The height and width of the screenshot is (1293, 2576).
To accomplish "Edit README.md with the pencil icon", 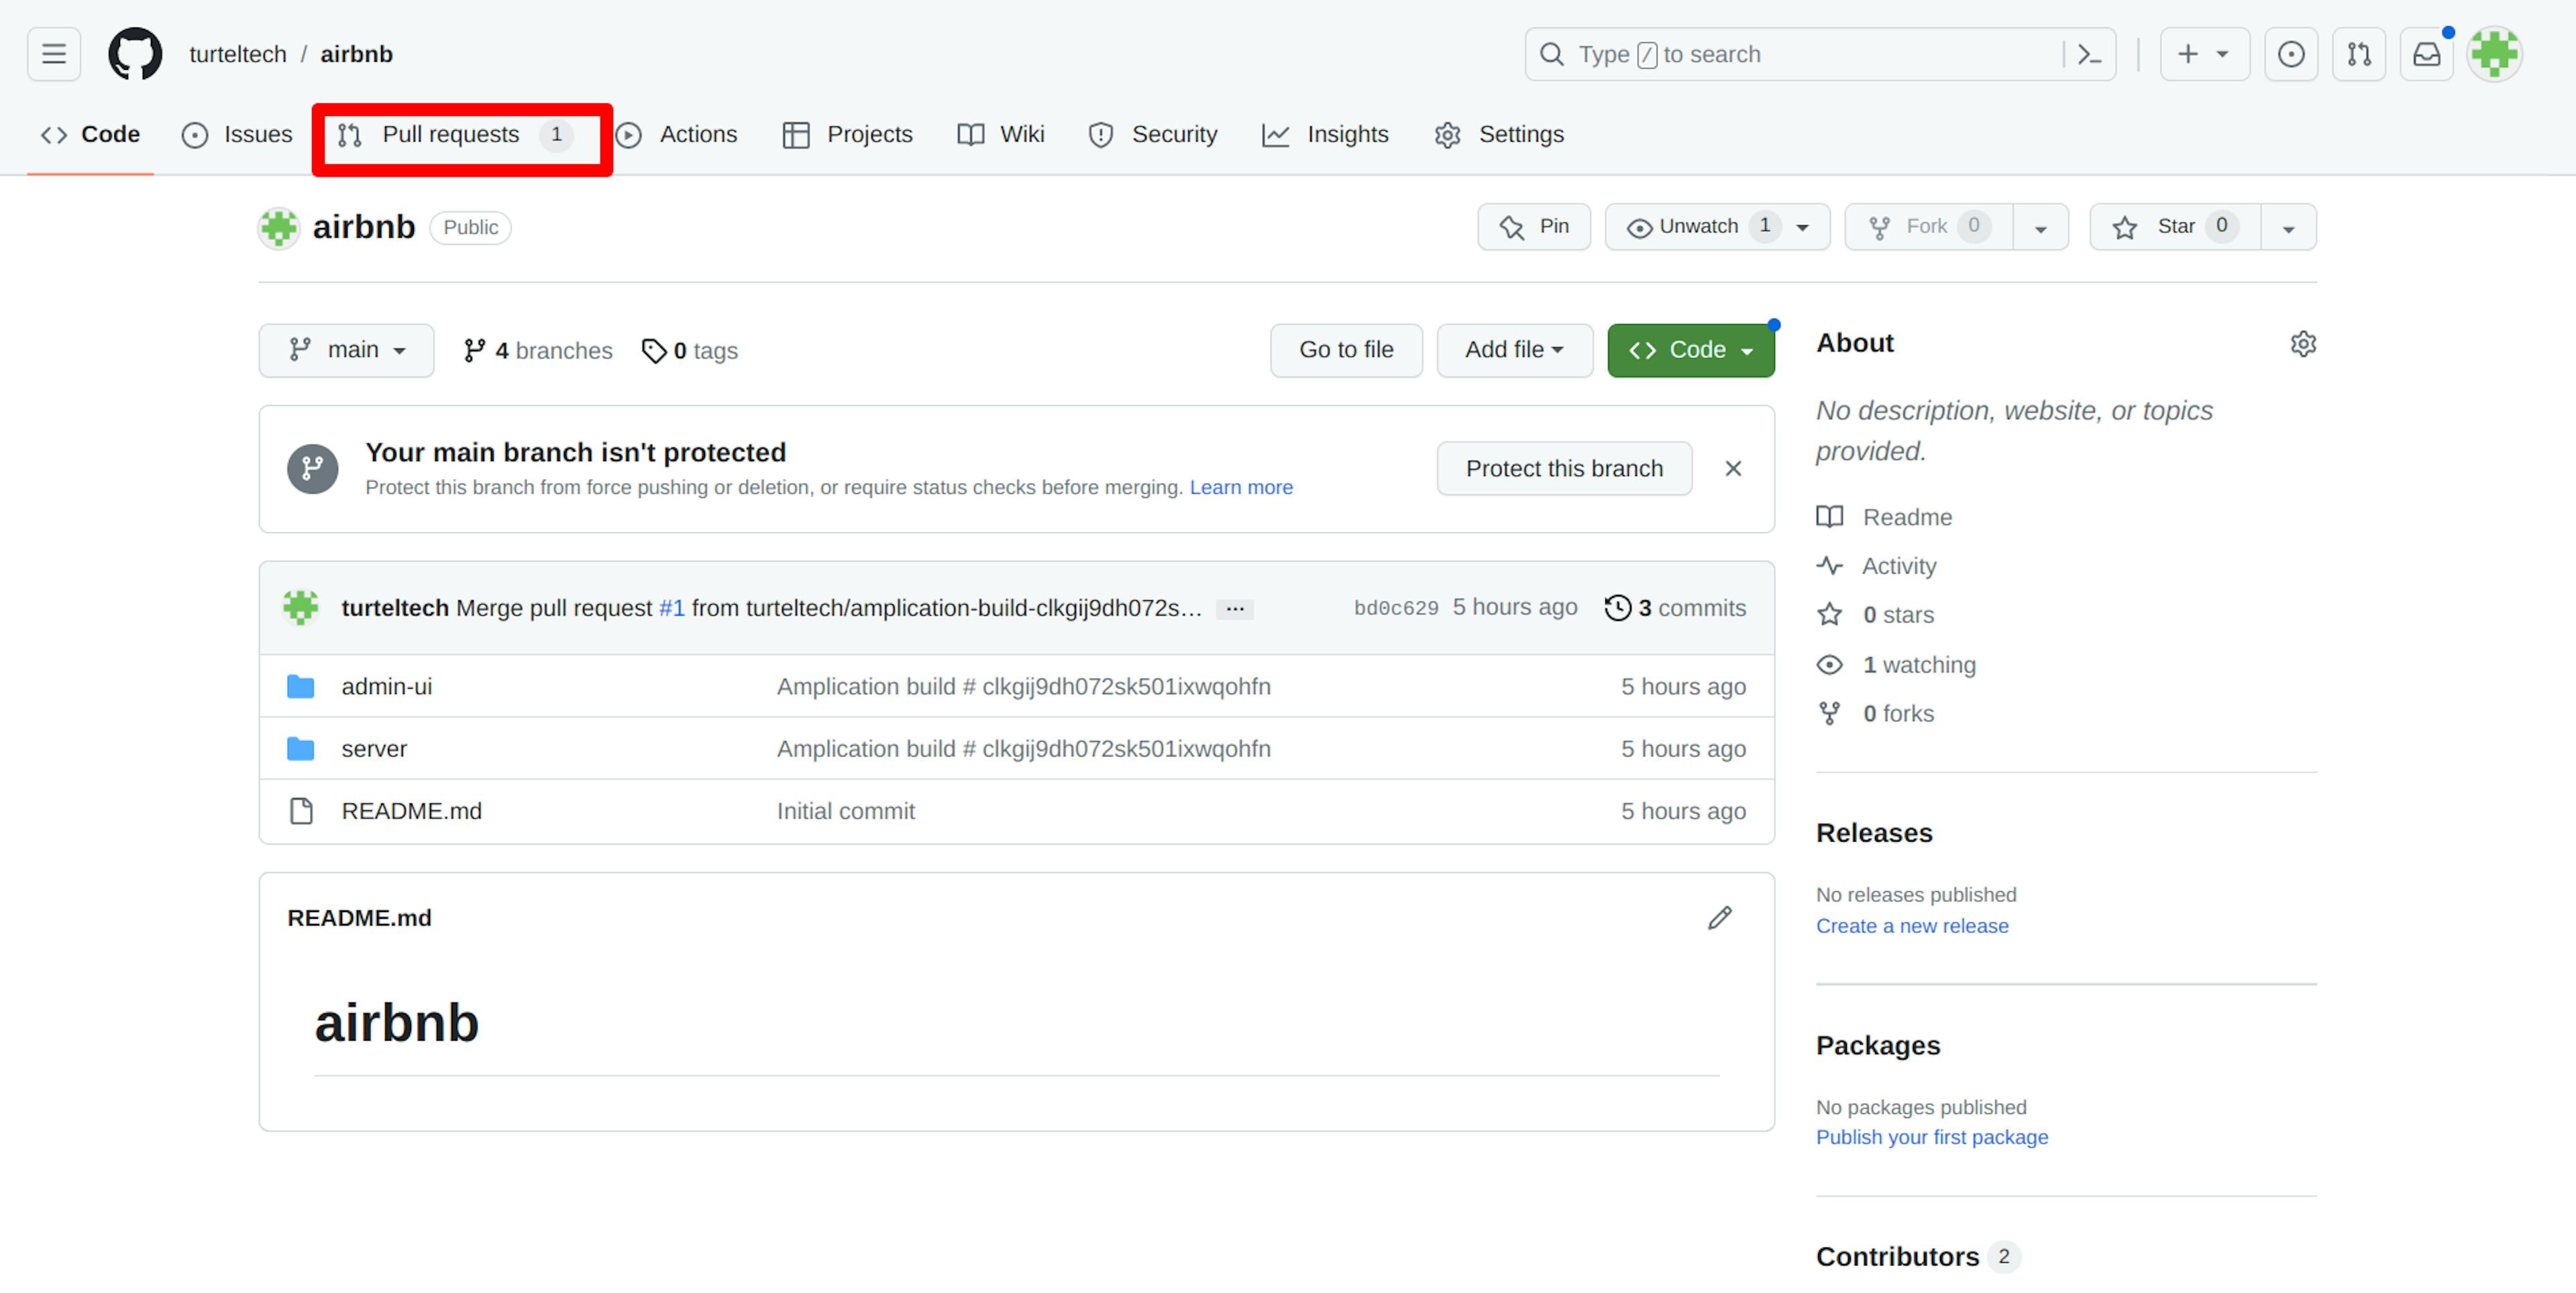I will [x=1720, y=918].
